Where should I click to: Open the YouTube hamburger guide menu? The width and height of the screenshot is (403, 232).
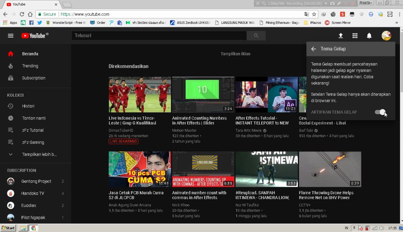(11, 36)
